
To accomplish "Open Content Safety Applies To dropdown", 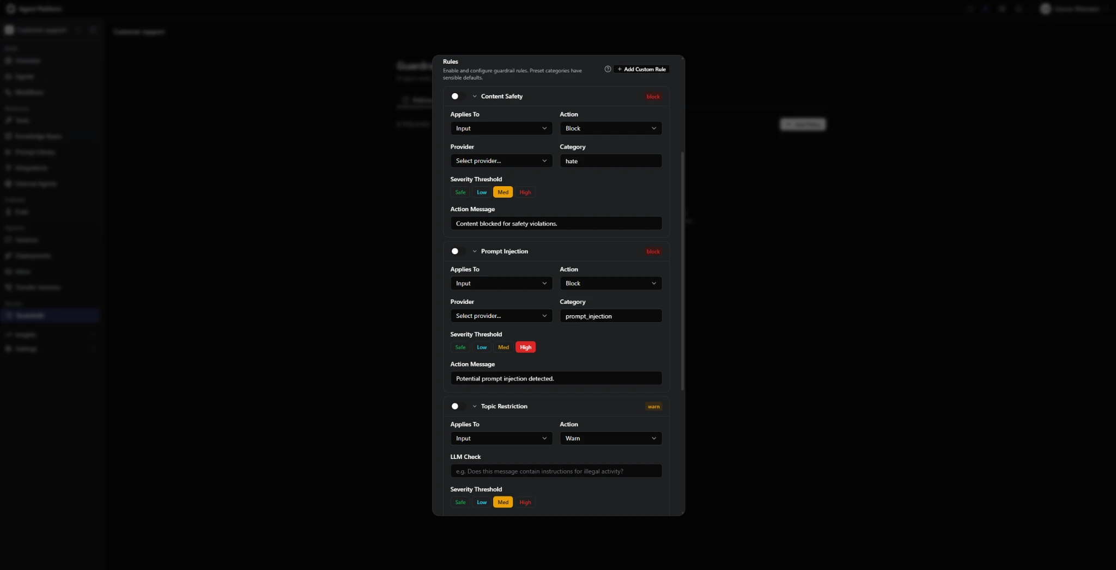I will pyautogui.click(x=501, y=128).
